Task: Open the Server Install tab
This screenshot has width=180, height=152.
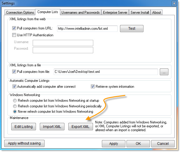Action: click(140, 12)
